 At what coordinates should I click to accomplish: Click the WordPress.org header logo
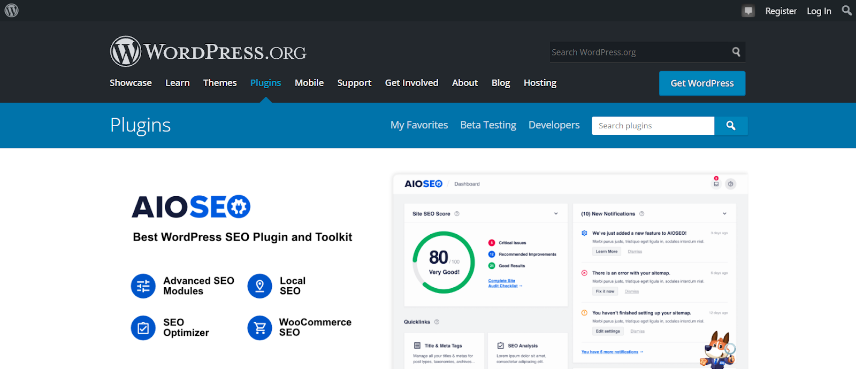point(208,51)
